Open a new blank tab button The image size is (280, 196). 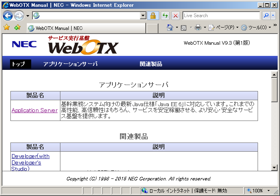[x=152, y=28]
